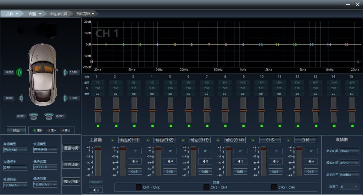Click the EQ band 7 green indicator dot
363x195 pixels.
(x=207, y=126)
